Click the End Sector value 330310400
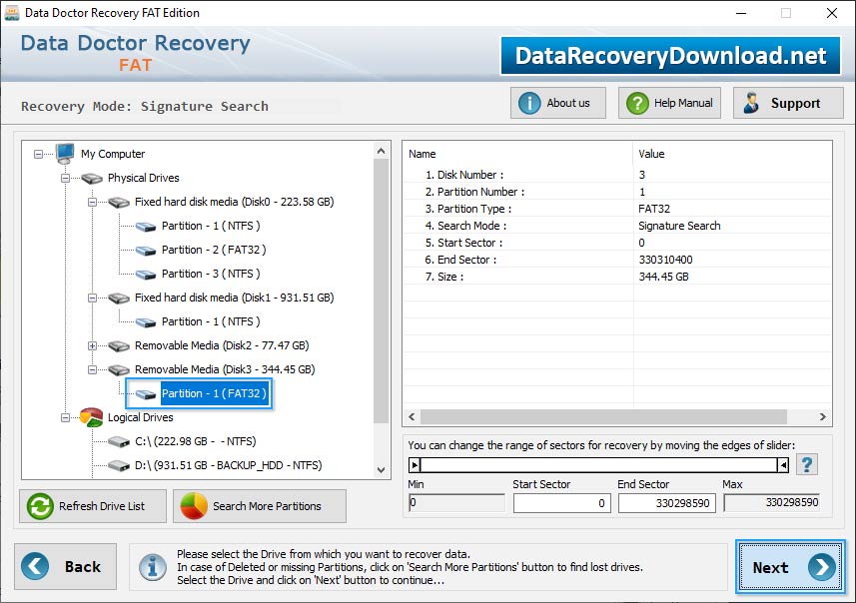Viewport: 856px width, 603px height. tap(665, 260)
